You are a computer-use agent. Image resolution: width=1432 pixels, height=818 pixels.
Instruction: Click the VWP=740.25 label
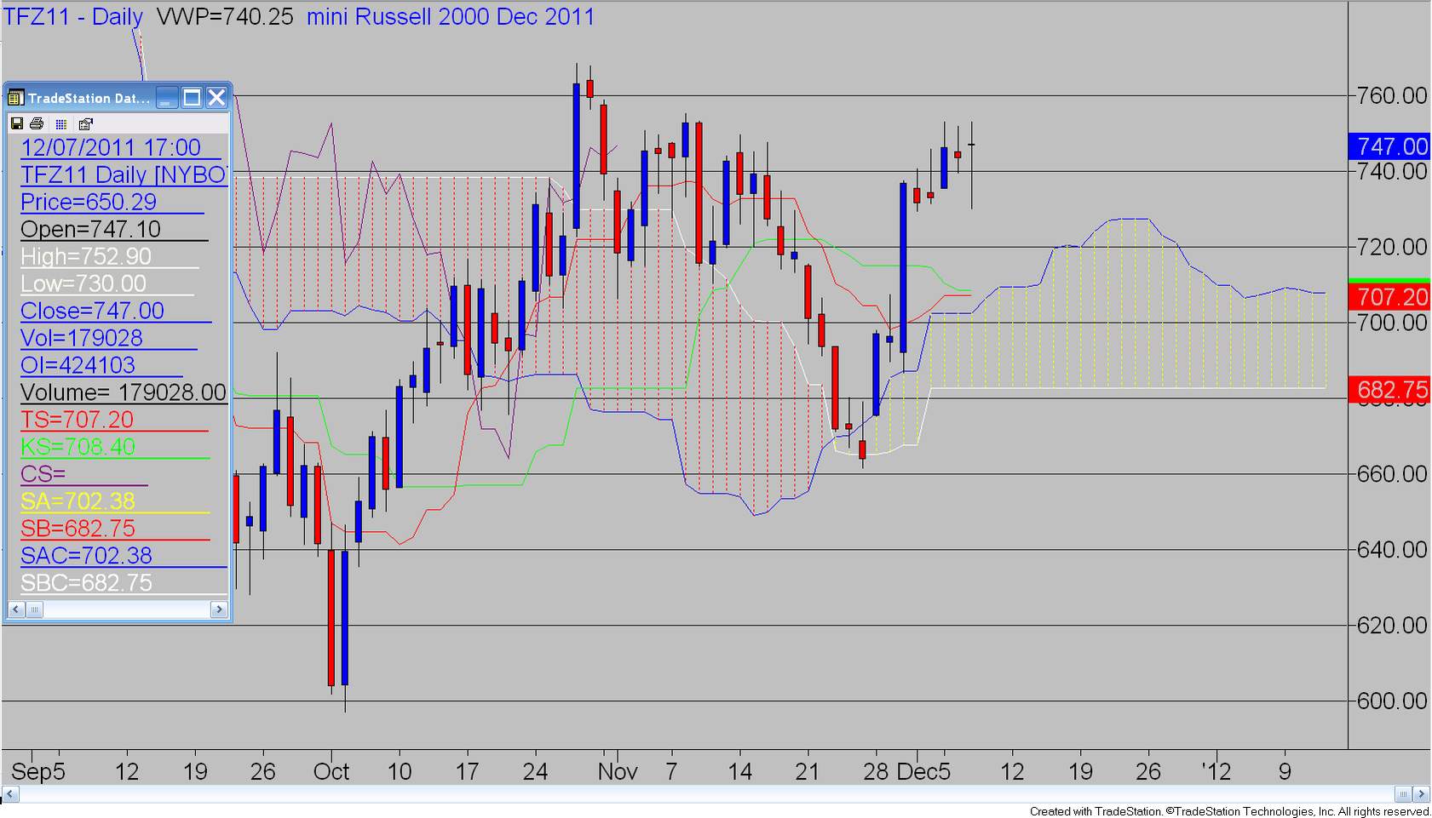tap(225, 17)
